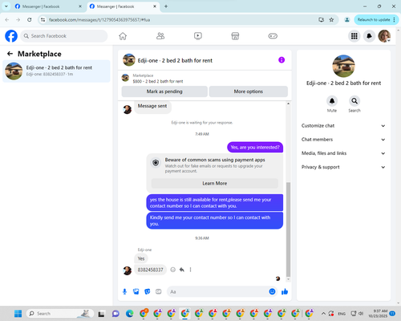Open the Friends icon in top navigation
The height and width of the screenshot is (321, 401).
pos(160,36)
